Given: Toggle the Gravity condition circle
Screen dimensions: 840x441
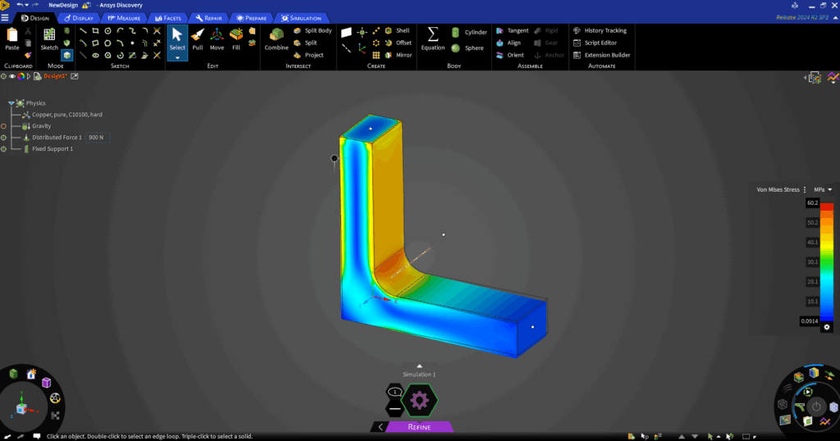Looking at the screenshot, I should [4, 126].
